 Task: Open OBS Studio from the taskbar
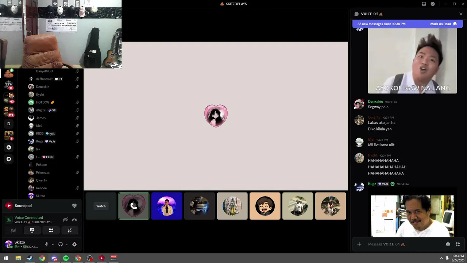pos(90,258)
